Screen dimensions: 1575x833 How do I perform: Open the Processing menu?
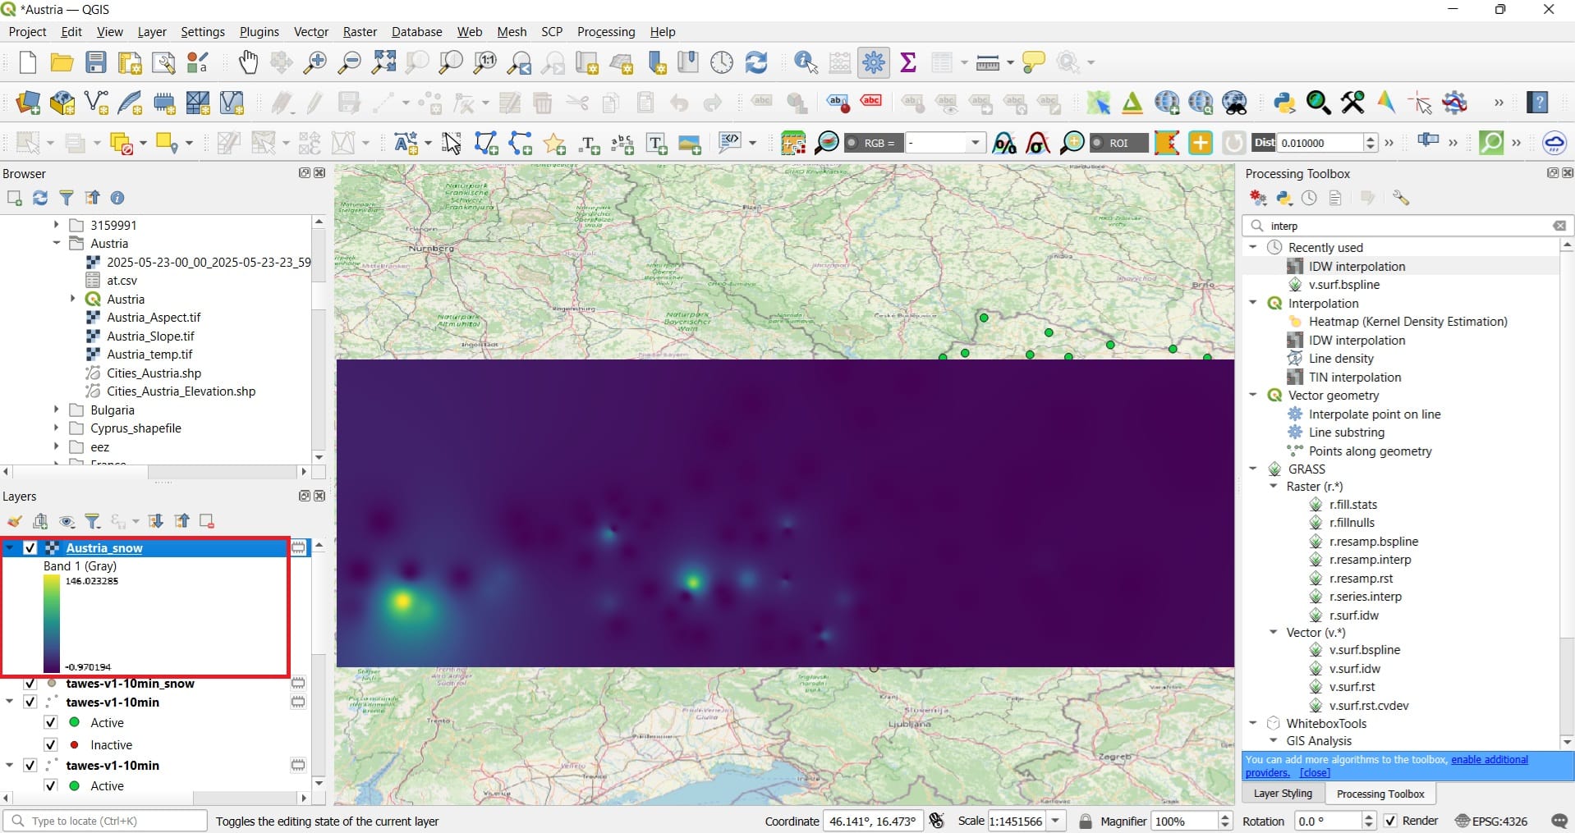(x=606, y=31)
